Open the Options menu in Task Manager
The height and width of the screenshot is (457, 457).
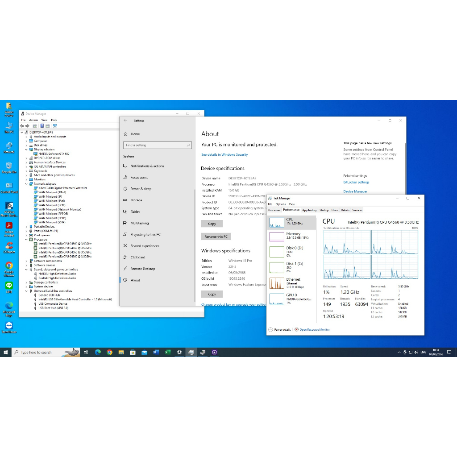280,204
